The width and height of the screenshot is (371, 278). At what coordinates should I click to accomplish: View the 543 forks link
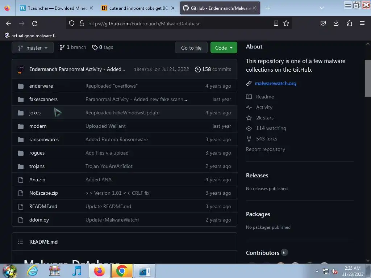267,139
